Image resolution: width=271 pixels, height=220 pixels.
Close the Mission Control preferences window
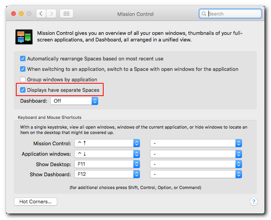click(14, 14)
